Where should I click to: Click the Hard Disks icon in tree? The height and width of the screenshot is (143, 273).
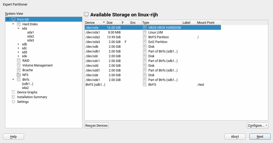(19, 24)
